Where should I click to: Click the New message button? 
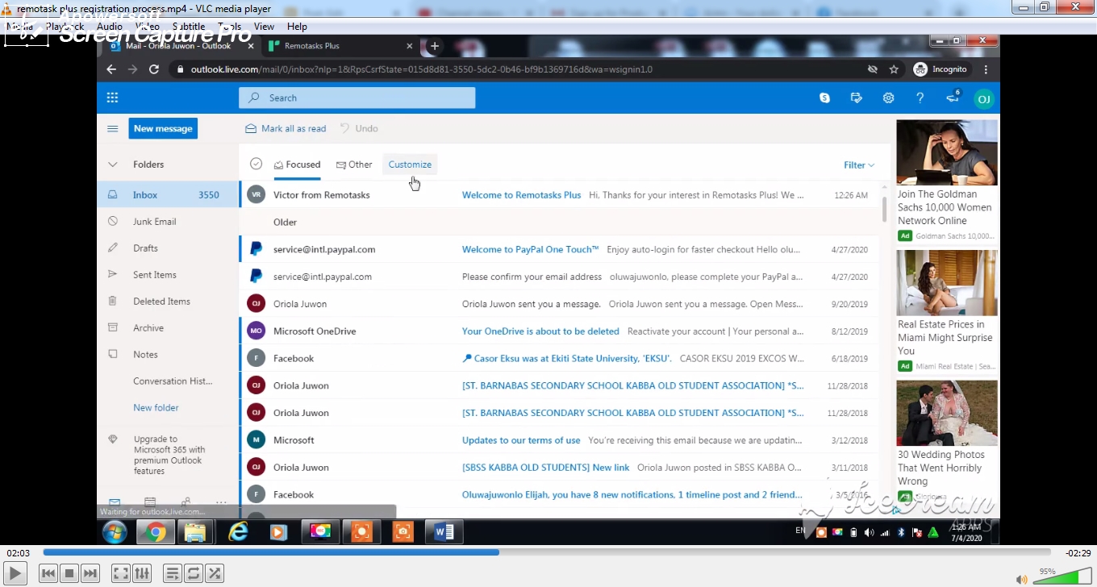tap(163, 128)
